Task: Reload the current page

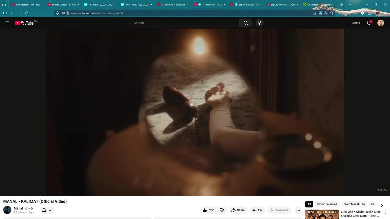Action: pos(27,13)
